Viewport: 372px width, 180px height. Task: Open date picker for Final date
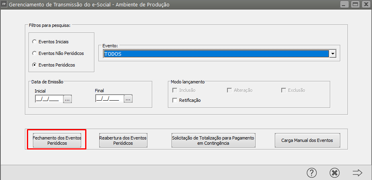coord(128,99)
